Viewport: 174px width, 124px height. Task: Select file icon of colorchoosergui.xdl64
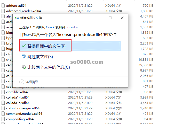(x=3, y=108)
